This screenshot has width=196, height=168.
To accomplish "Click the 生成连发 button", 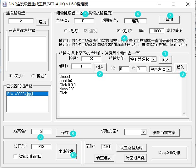I will point(66,151).
